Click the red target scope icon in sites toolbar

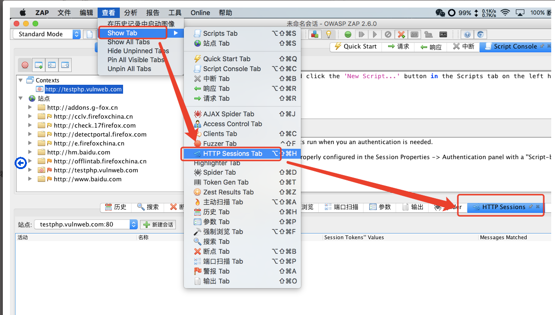tap(25, 65)
